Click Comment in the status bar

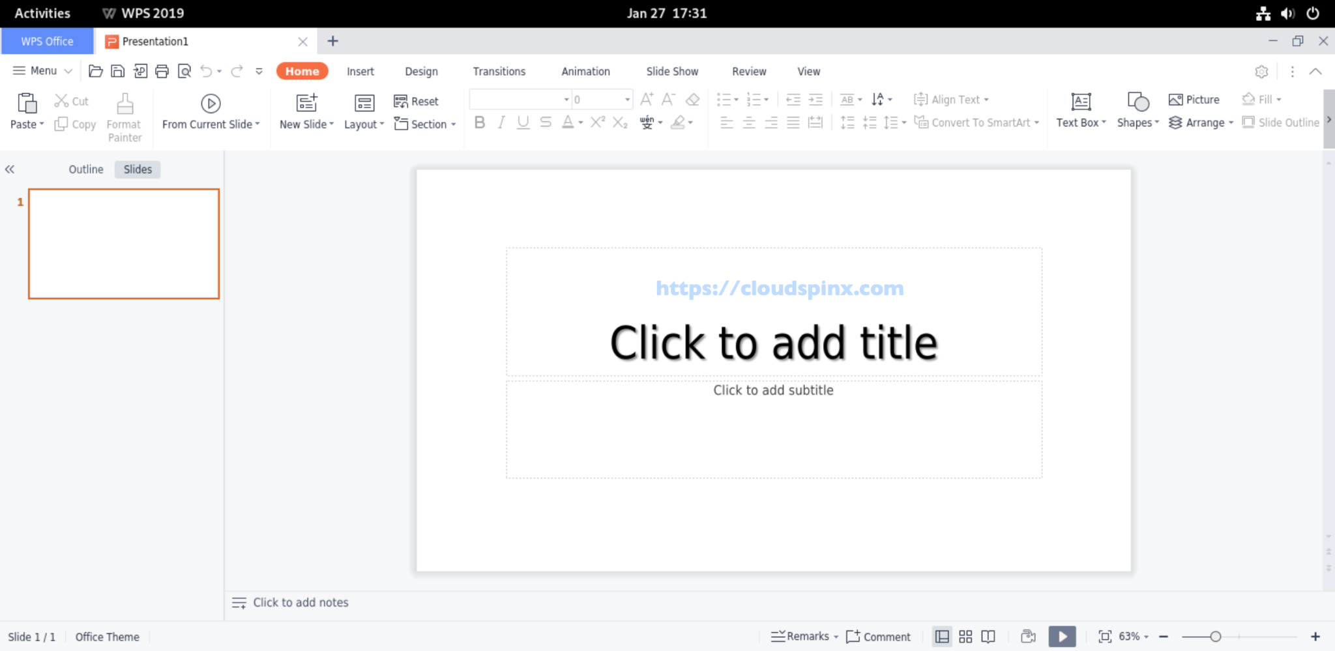click(878, 637)
